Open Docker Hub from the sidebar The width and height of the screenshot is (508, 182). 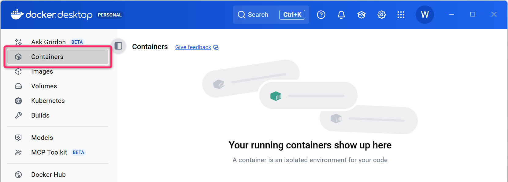pyautogui.click(x=48, y=175)
